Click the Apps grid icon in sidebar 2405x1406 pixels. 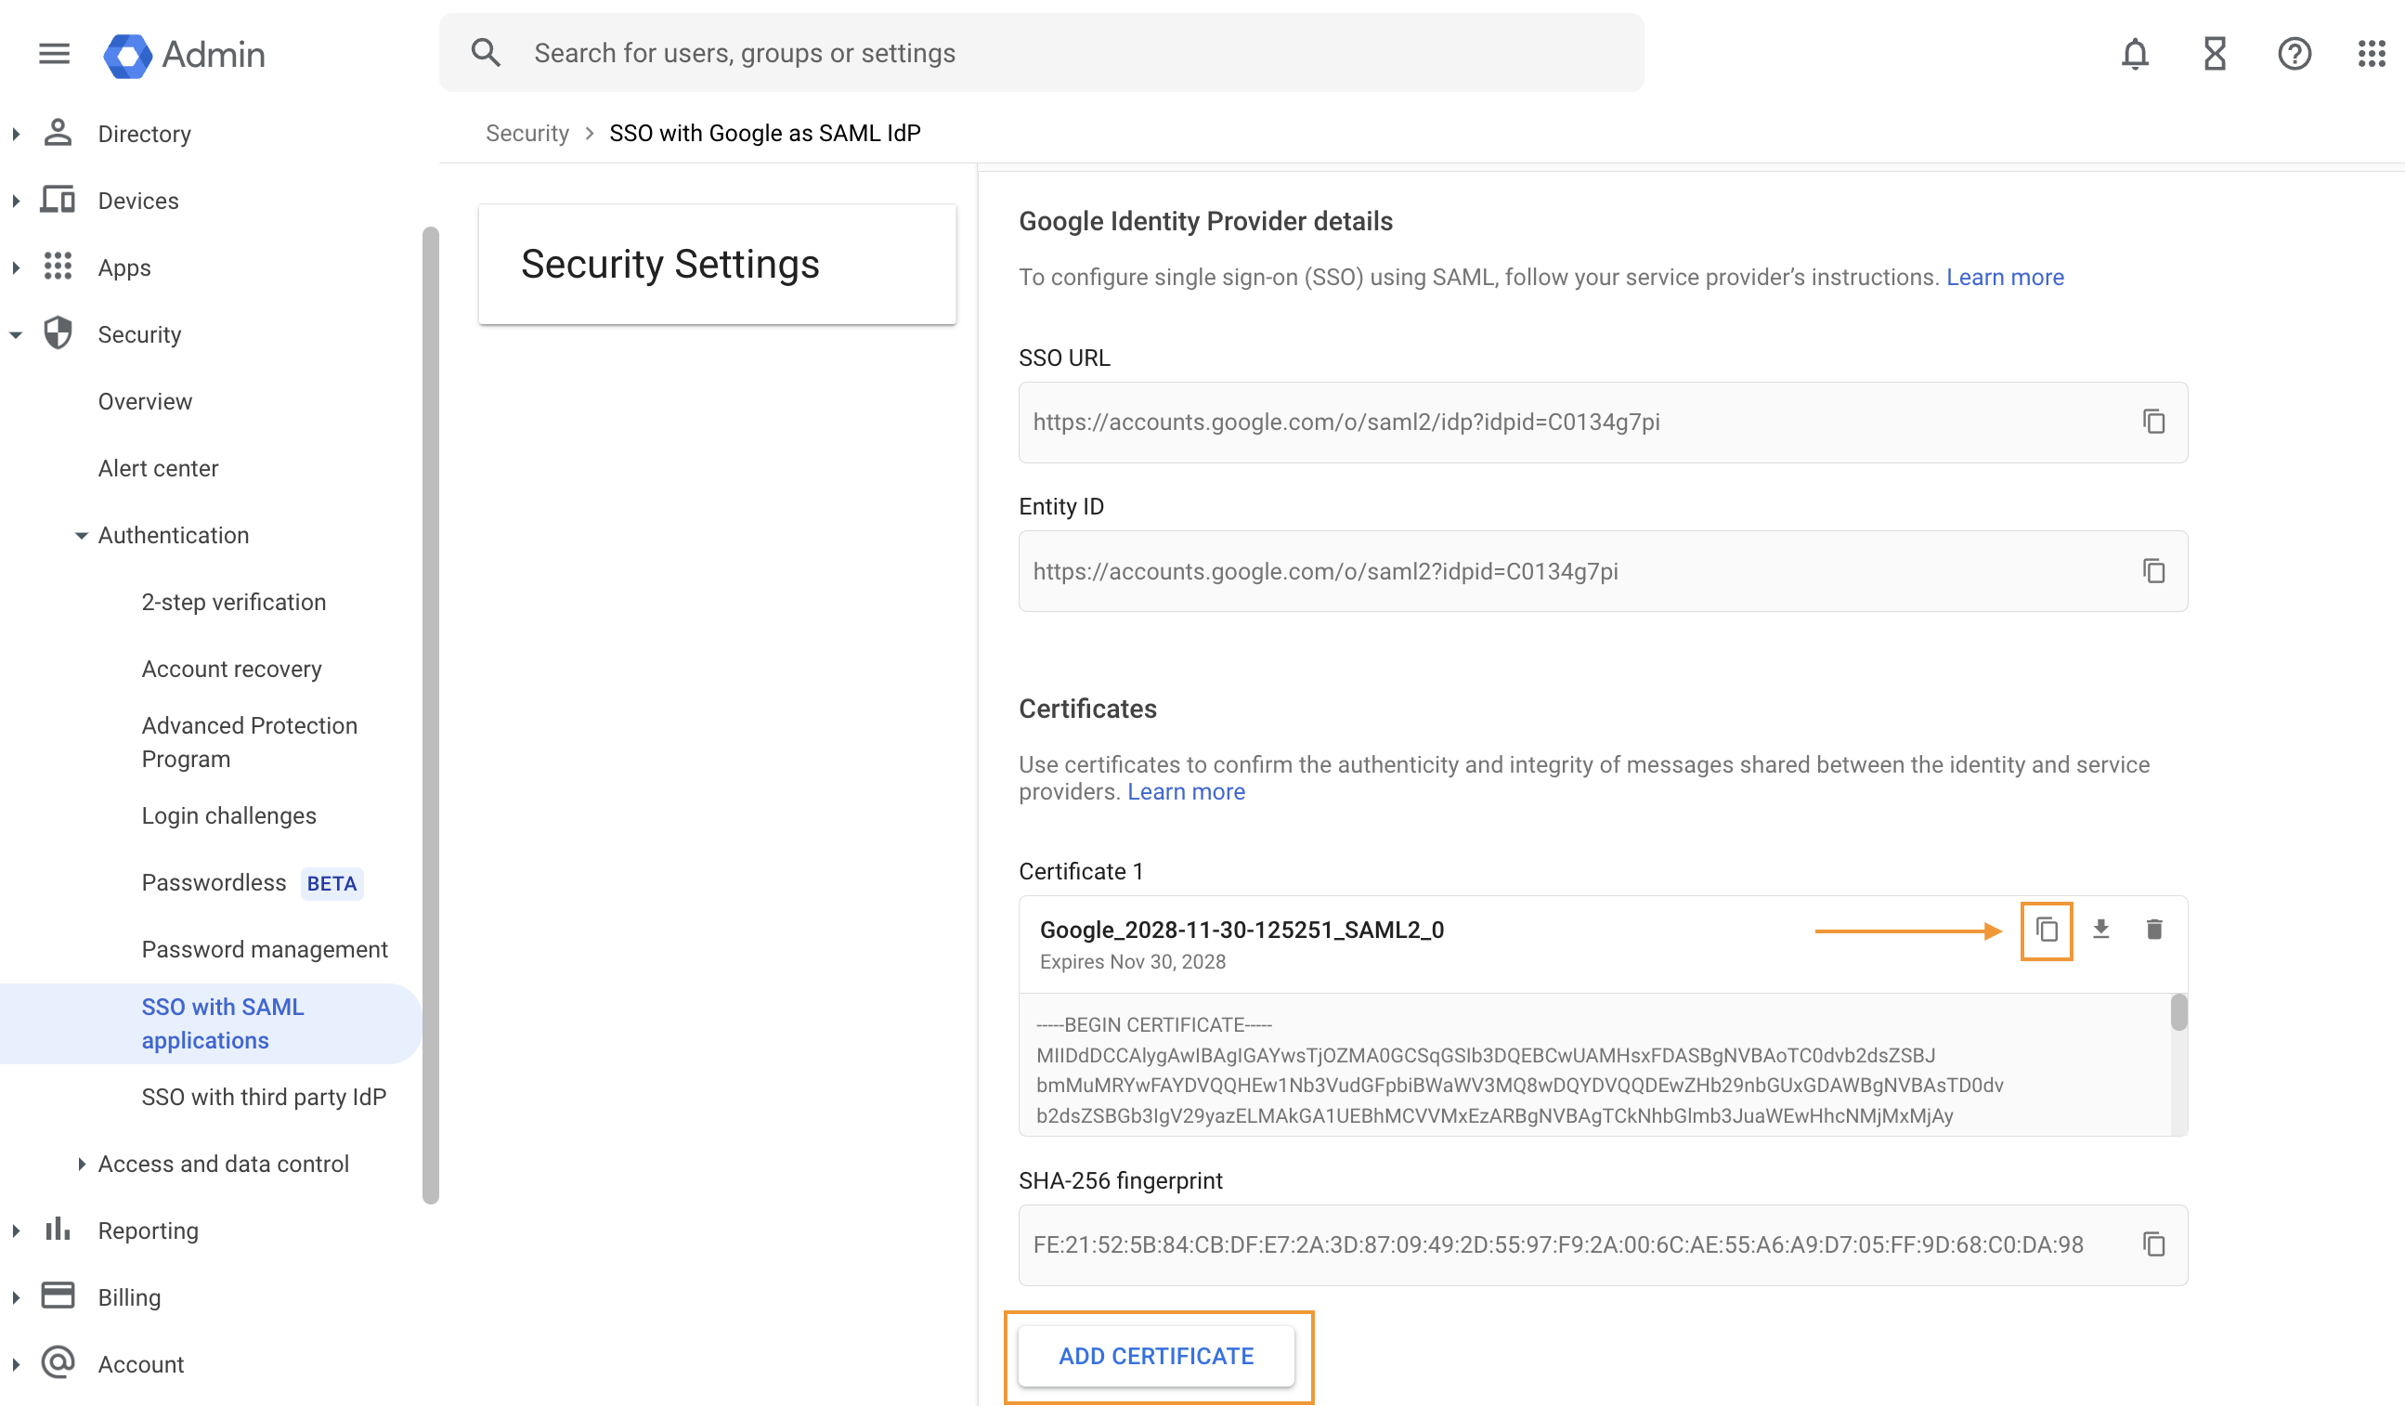pos(58,267)
